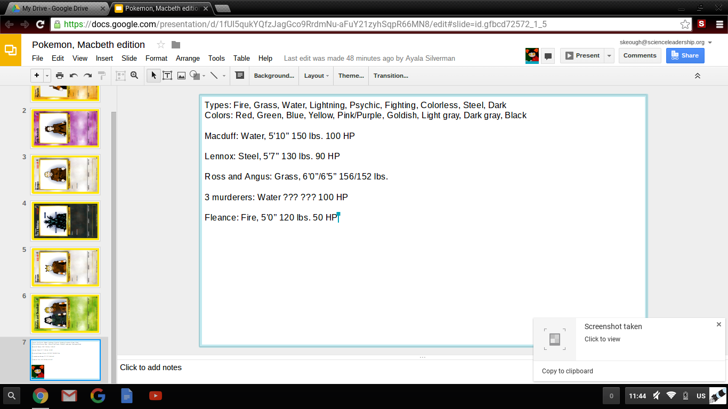The image size is (728, 409).
Task: Reload the page in Chrome
Action: point(40,24)
